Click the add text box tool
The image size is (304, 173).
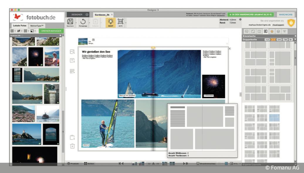coord(72,61)
